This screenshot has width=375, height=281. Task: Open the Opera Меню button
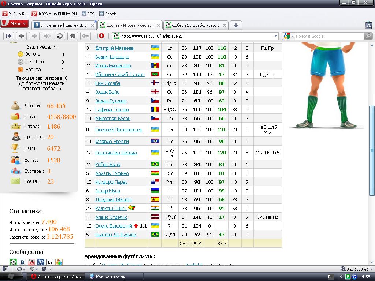click(x=15, y=24)
